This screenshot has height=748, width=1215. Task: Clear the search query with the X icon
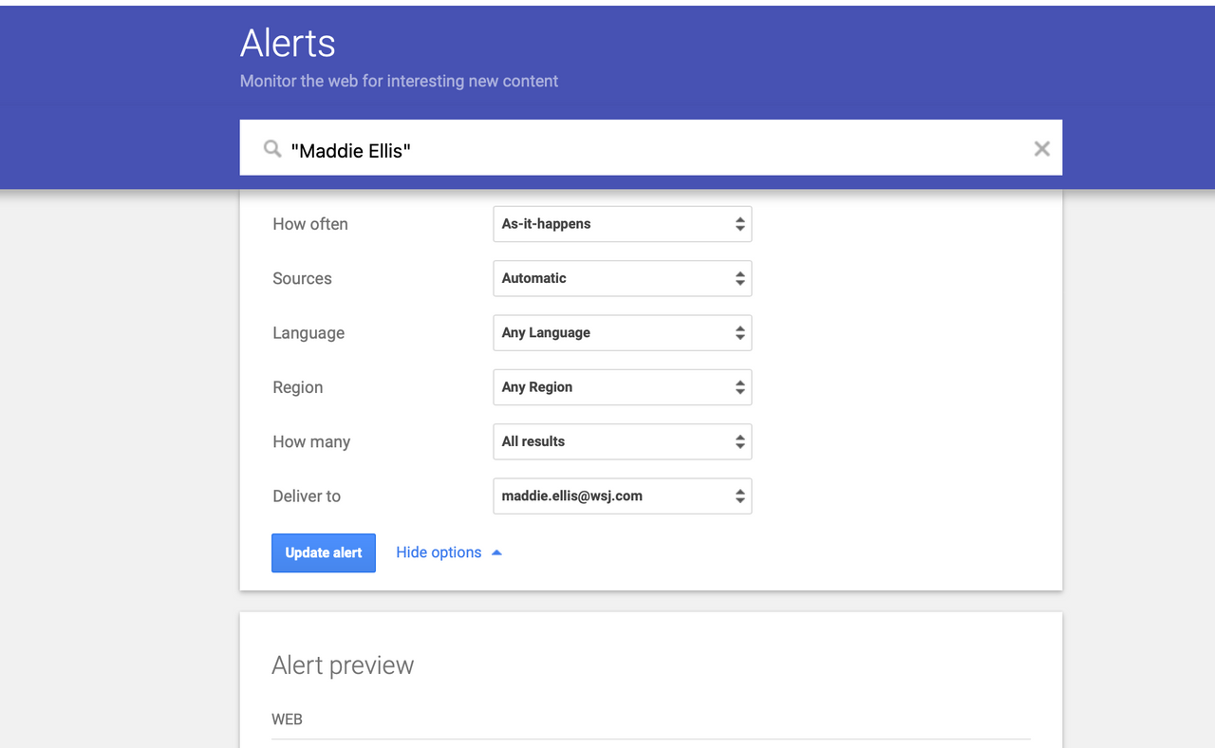[x=1041, y=148]
